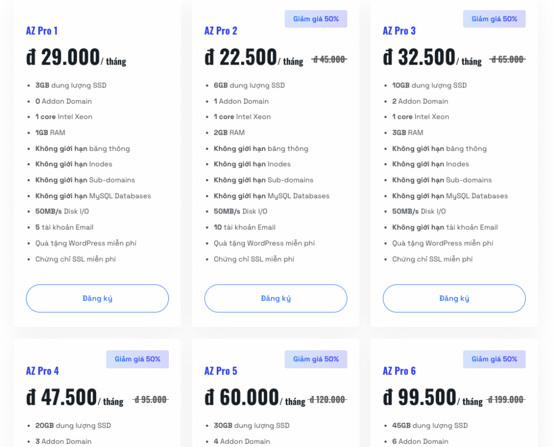The image size is (556, 447).
Task: Open the AZ Pro 1 plan title
Action: coord(42,30)
